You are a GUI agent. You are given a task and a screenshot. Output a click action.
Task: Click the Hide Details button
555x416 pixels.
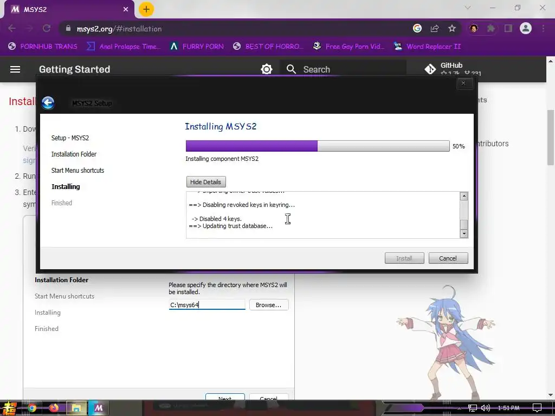206,182
